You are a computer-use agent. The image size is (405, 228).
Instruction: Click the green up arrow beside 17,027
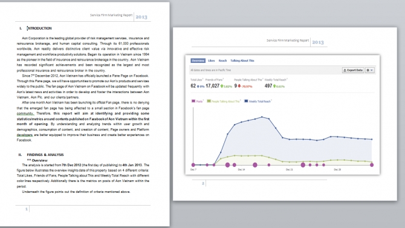(x=222, y=86)
